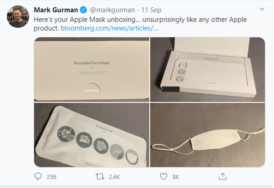This screenshot has width=274, height=188.
Task: View the Reusable Face Mask box photo
Action: click(x=91, y=69)
